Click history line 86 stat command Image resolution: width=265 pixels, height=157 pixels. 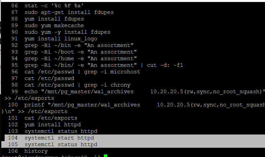[54, 6]
